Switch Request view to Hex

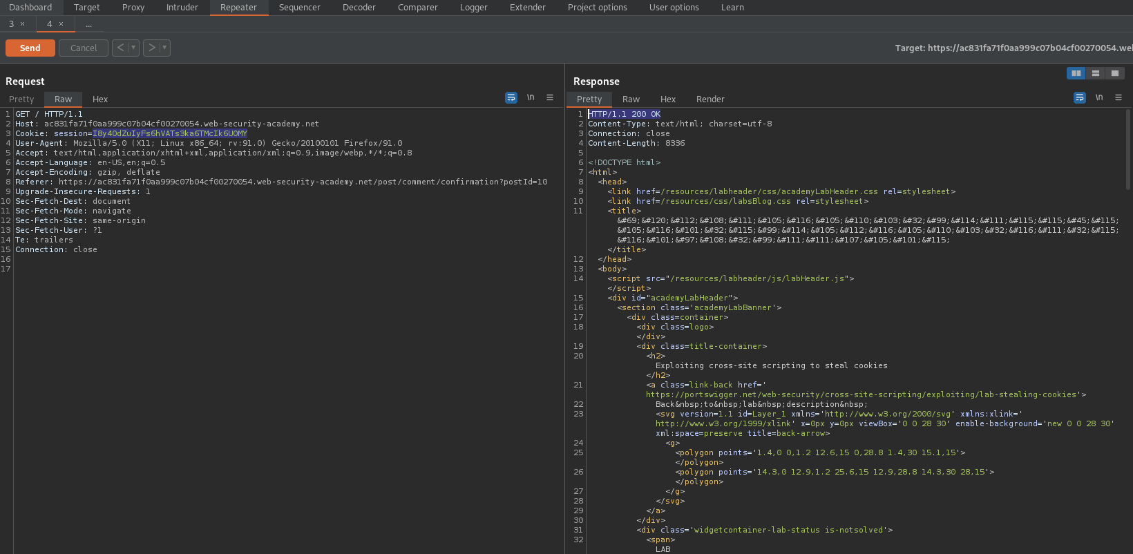(x=100, y=99)
